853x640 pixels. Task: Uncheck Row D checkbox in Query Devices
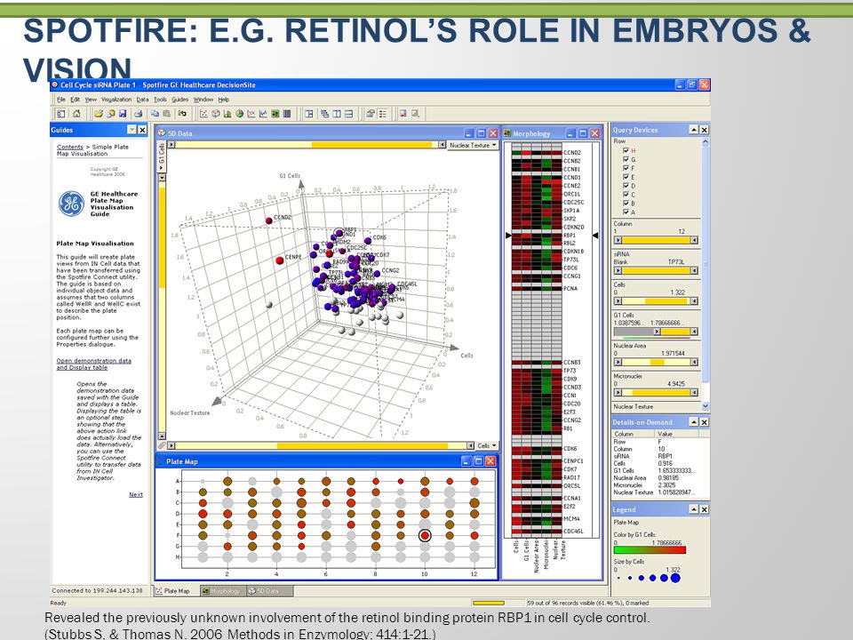point(626,186)
